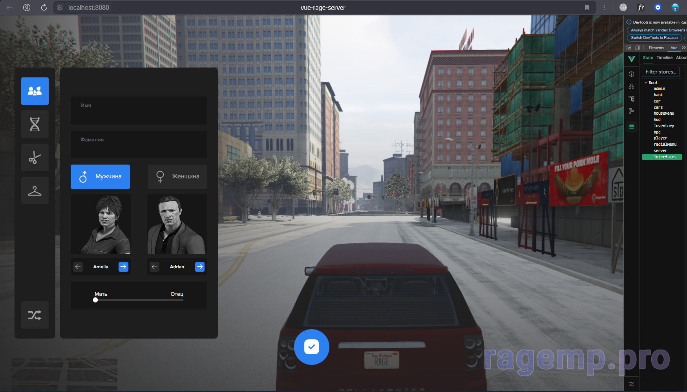The image size is (687, 392).
Task: Toggle the device toolbar in DevTools
Action: click(x=638, y=48)
